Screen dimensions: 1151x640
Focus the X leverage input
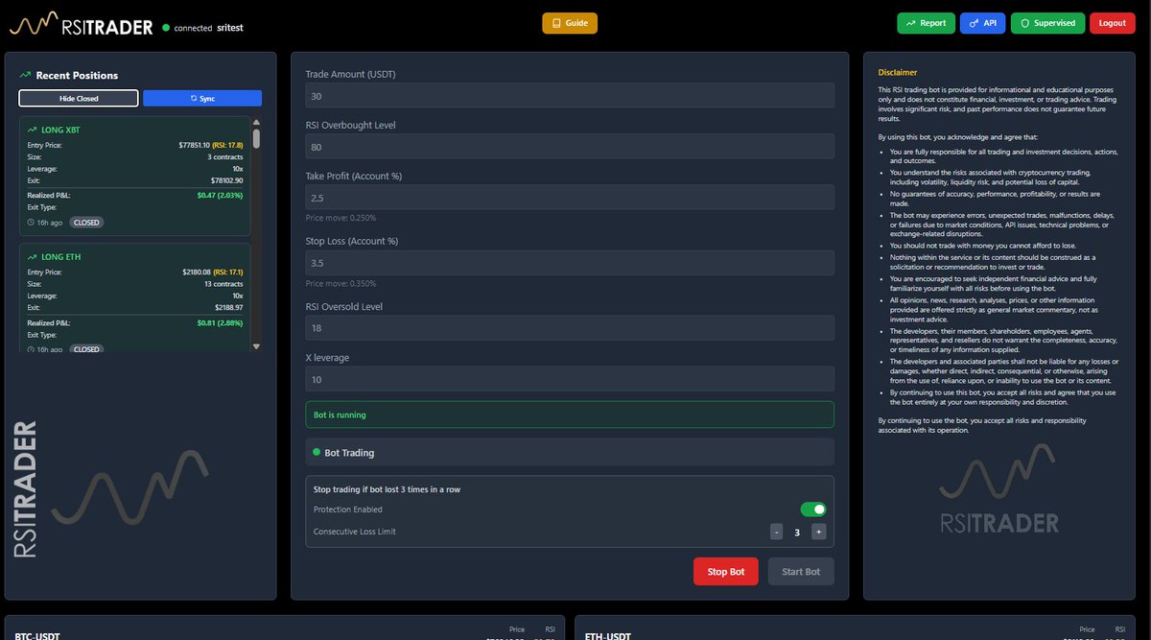point(570,379)
